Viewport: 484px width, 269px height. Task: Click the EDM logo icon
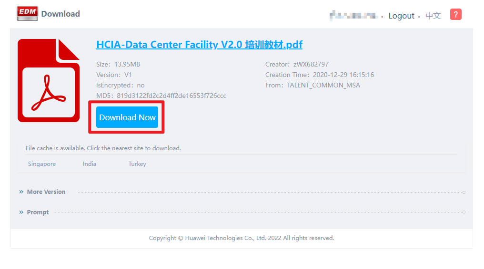28,13
